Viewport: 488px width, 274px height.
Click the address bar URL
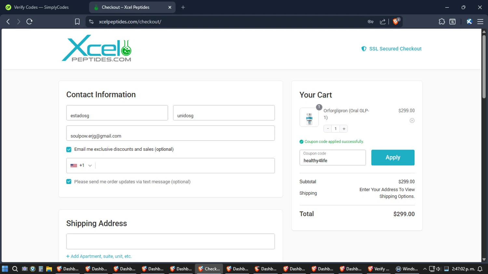[130, 22]
